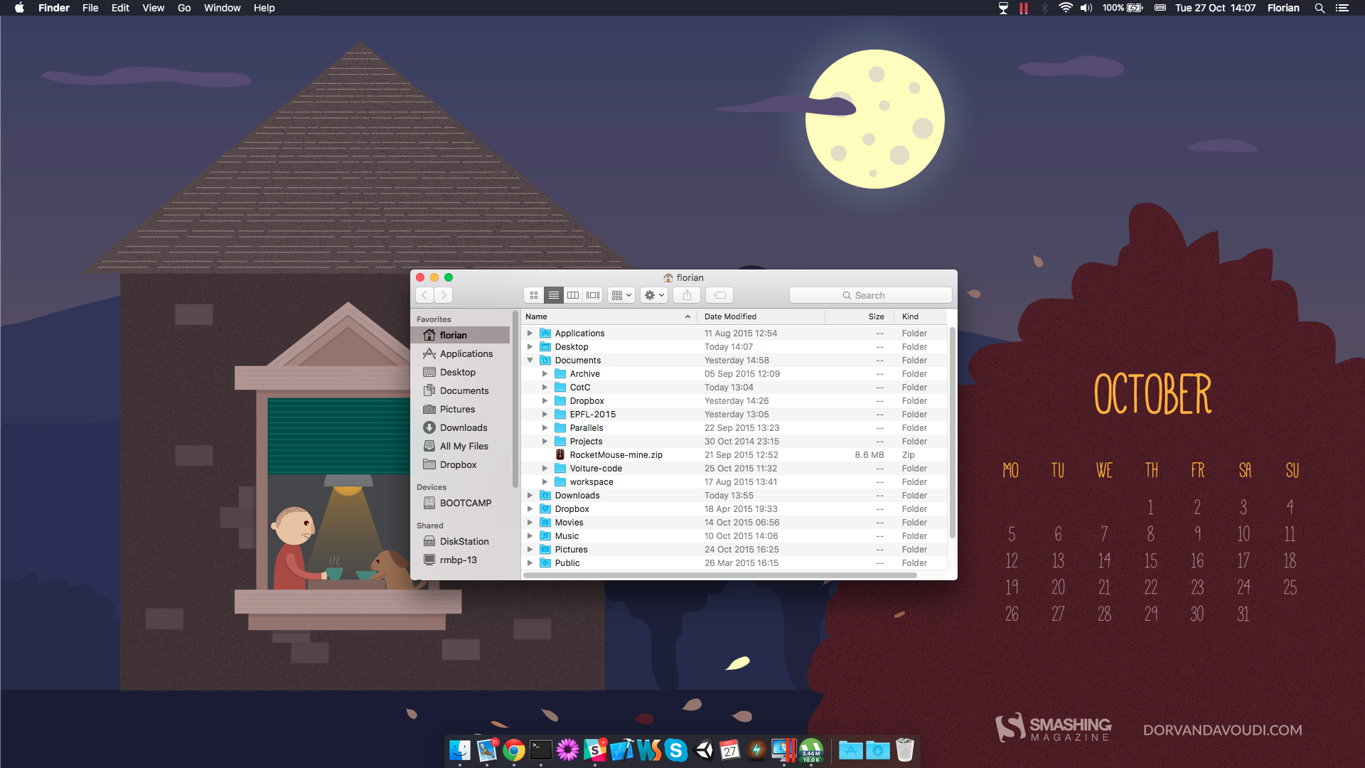1365x768 pixels.
Task: Open the Action gear dropdown menu
Action: 653,295
